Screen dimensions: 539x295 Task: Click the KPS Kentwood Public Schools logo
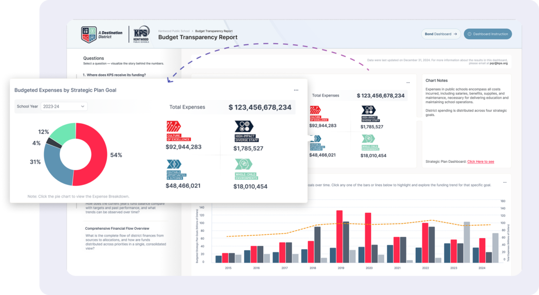pyautogui.click(x=141, y=34)
